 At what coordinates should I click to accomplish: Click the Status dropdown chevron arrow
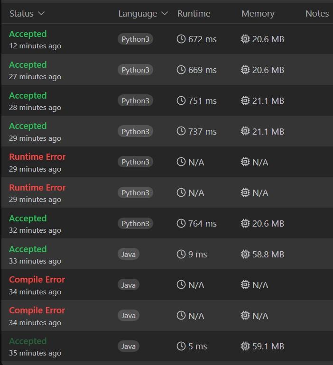point(41,14)
